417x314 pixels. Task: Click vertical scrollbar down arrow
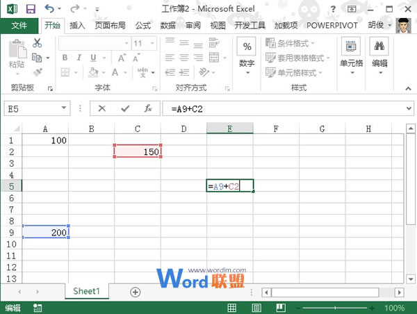click(x=411, y=279)
